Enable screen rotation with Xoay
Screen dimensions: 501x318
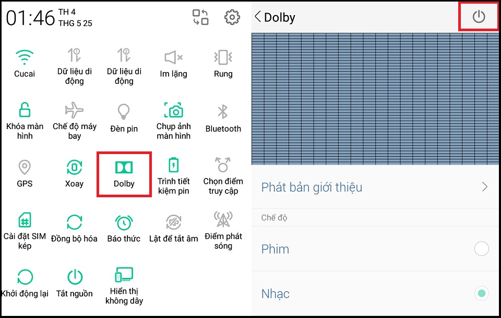74,168
